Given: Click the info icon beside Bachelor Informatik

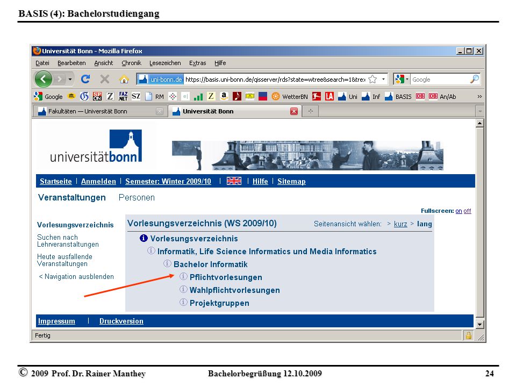Looking at the screenshot, I should tap(167, 263).
